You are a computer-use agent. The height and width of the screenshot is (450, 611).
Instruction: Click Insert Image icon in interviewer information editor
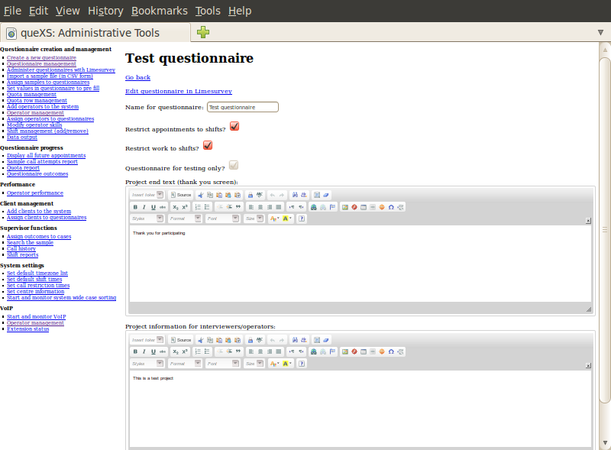click(x=345, y=352)
